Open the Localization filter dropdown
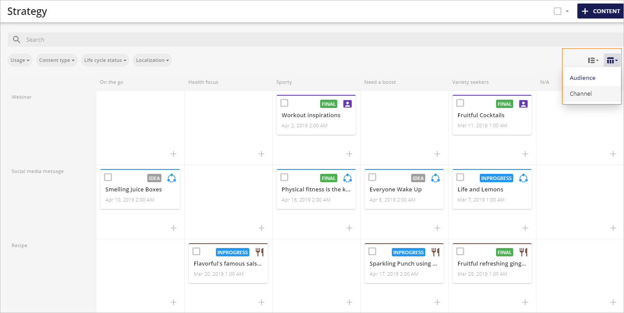Image resolution: width=624 pixels, height=313 pixels. [x=152, y=60]
